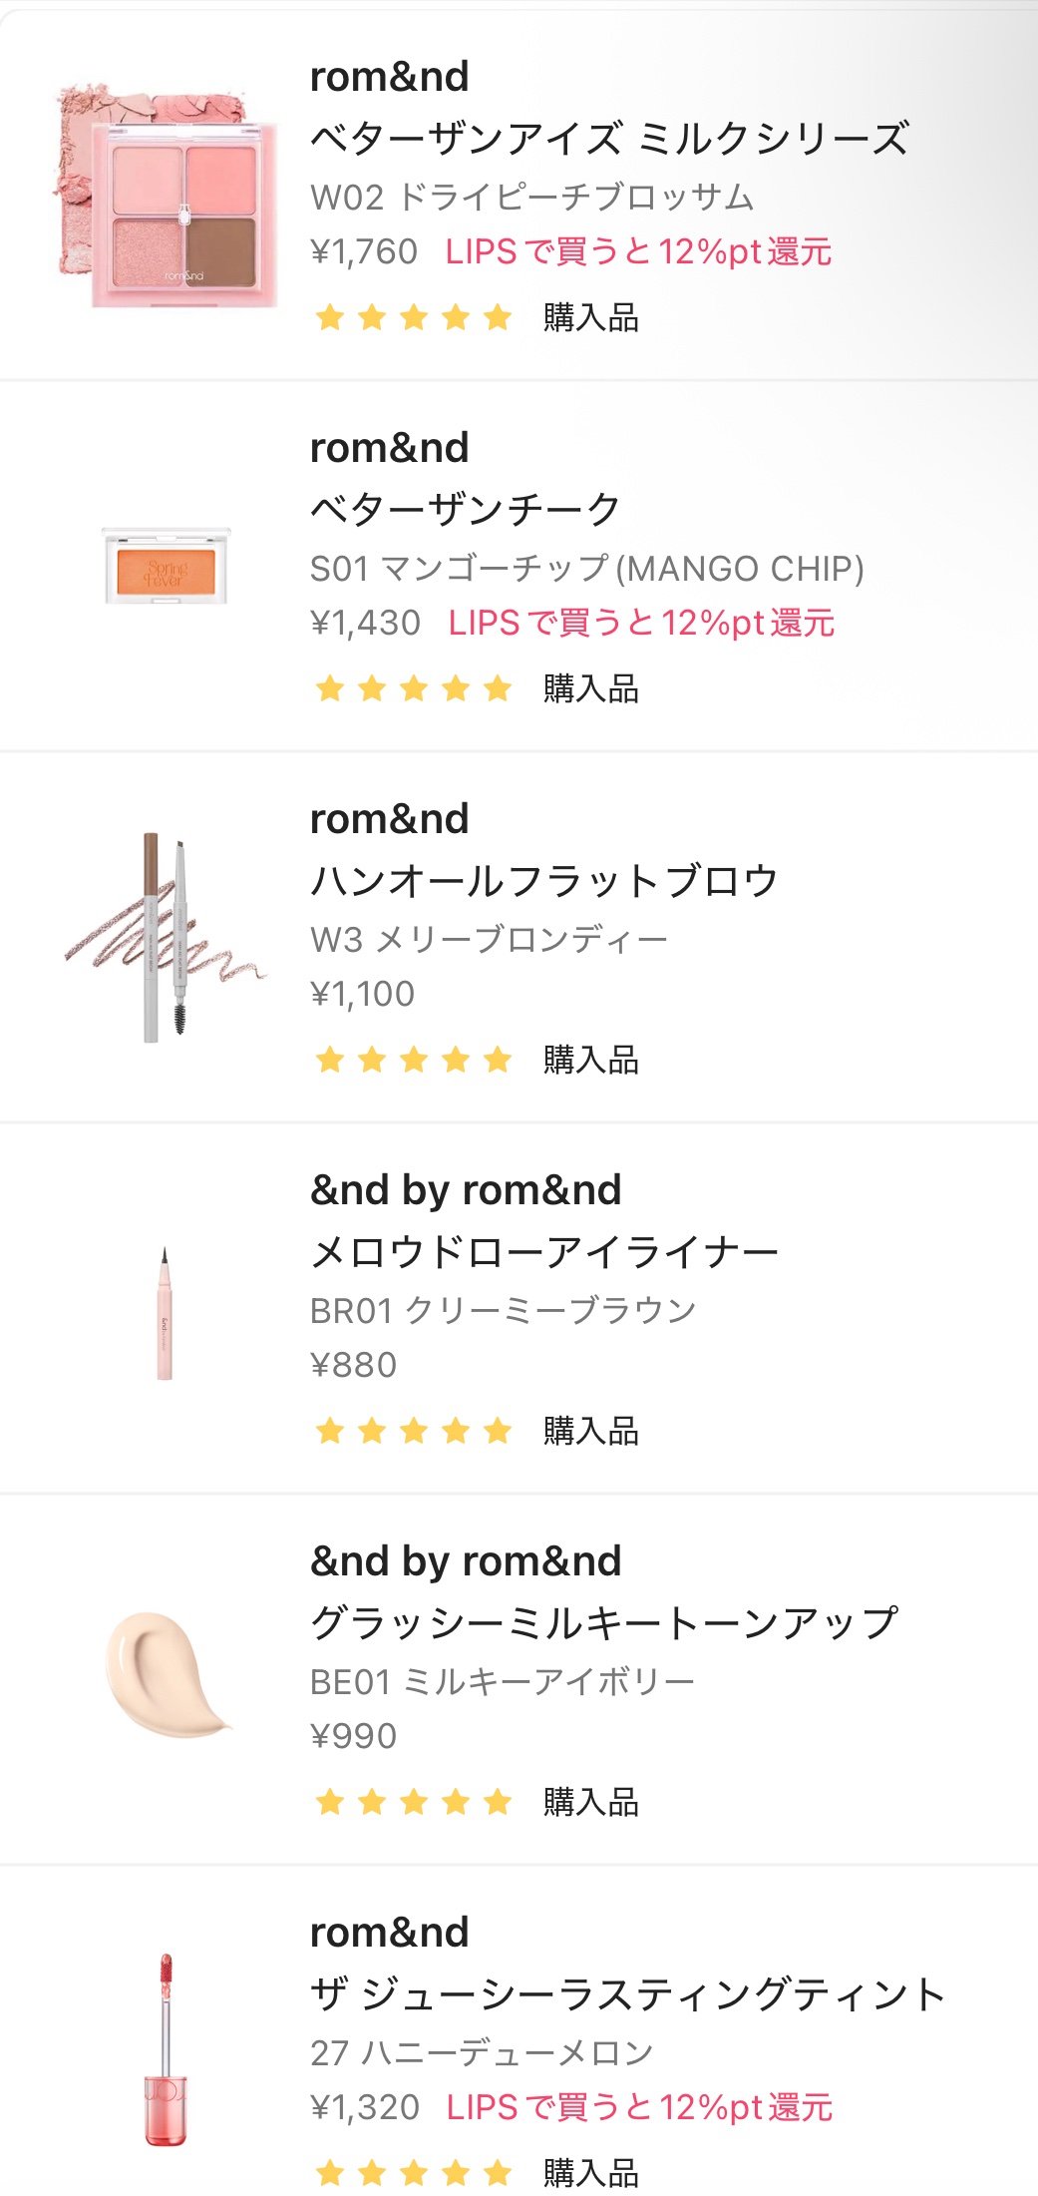Tap the star rating under メロウドローアイライナー
The image size is (1038, 2196).
(413, 1431)
